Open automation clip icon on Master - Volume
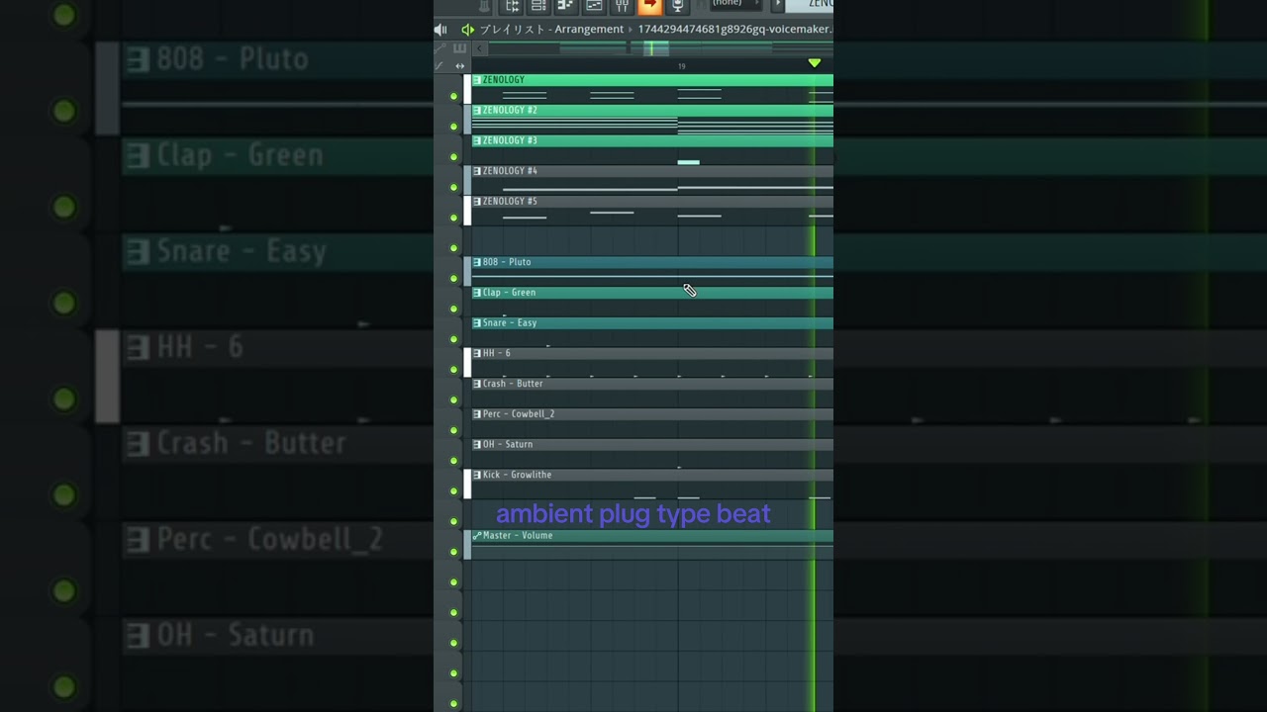 coord(477,536)
